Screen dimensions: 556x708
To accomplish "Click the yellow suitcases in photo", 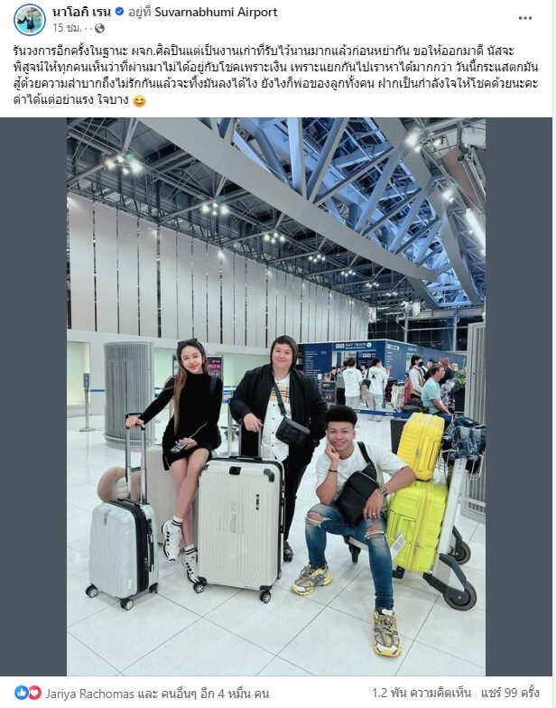I will pos(417,492).
